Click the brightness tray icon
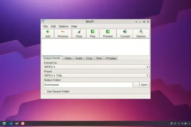 (182, 124)
